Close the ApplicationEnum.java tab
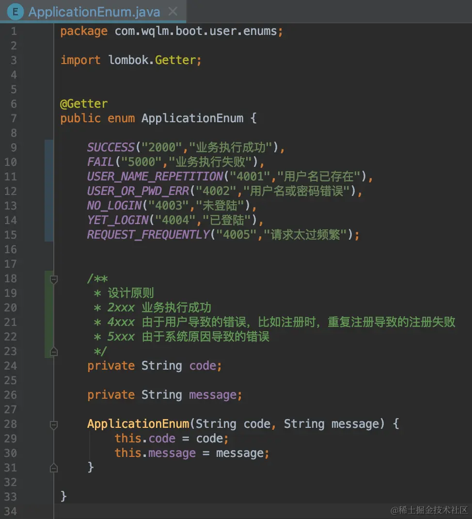The image size is (472, 519). [x=173, y=12]
